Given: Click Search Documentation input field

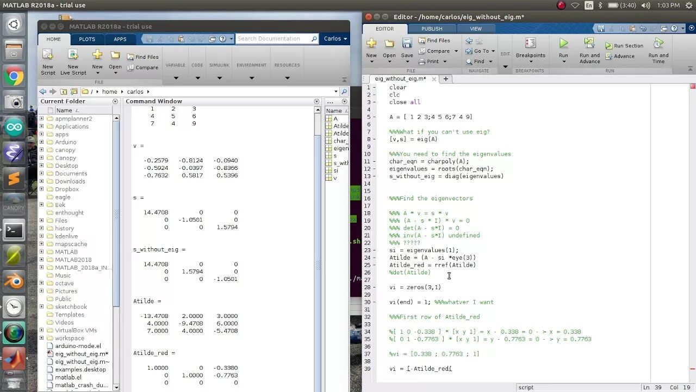Looking at the screenshot, I should (274, 39).
